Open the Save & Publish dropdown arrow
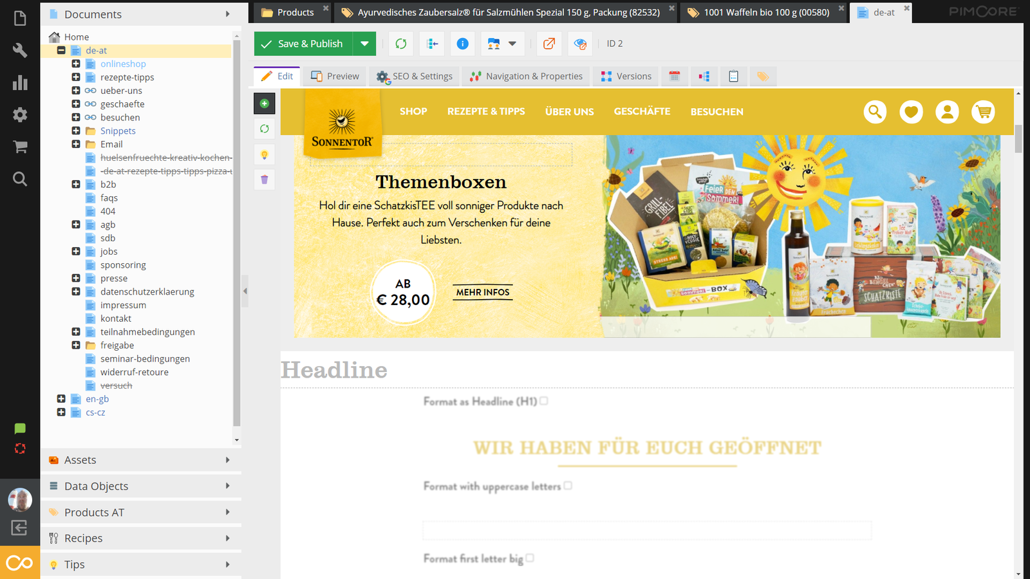 click(x=364, y=44)
